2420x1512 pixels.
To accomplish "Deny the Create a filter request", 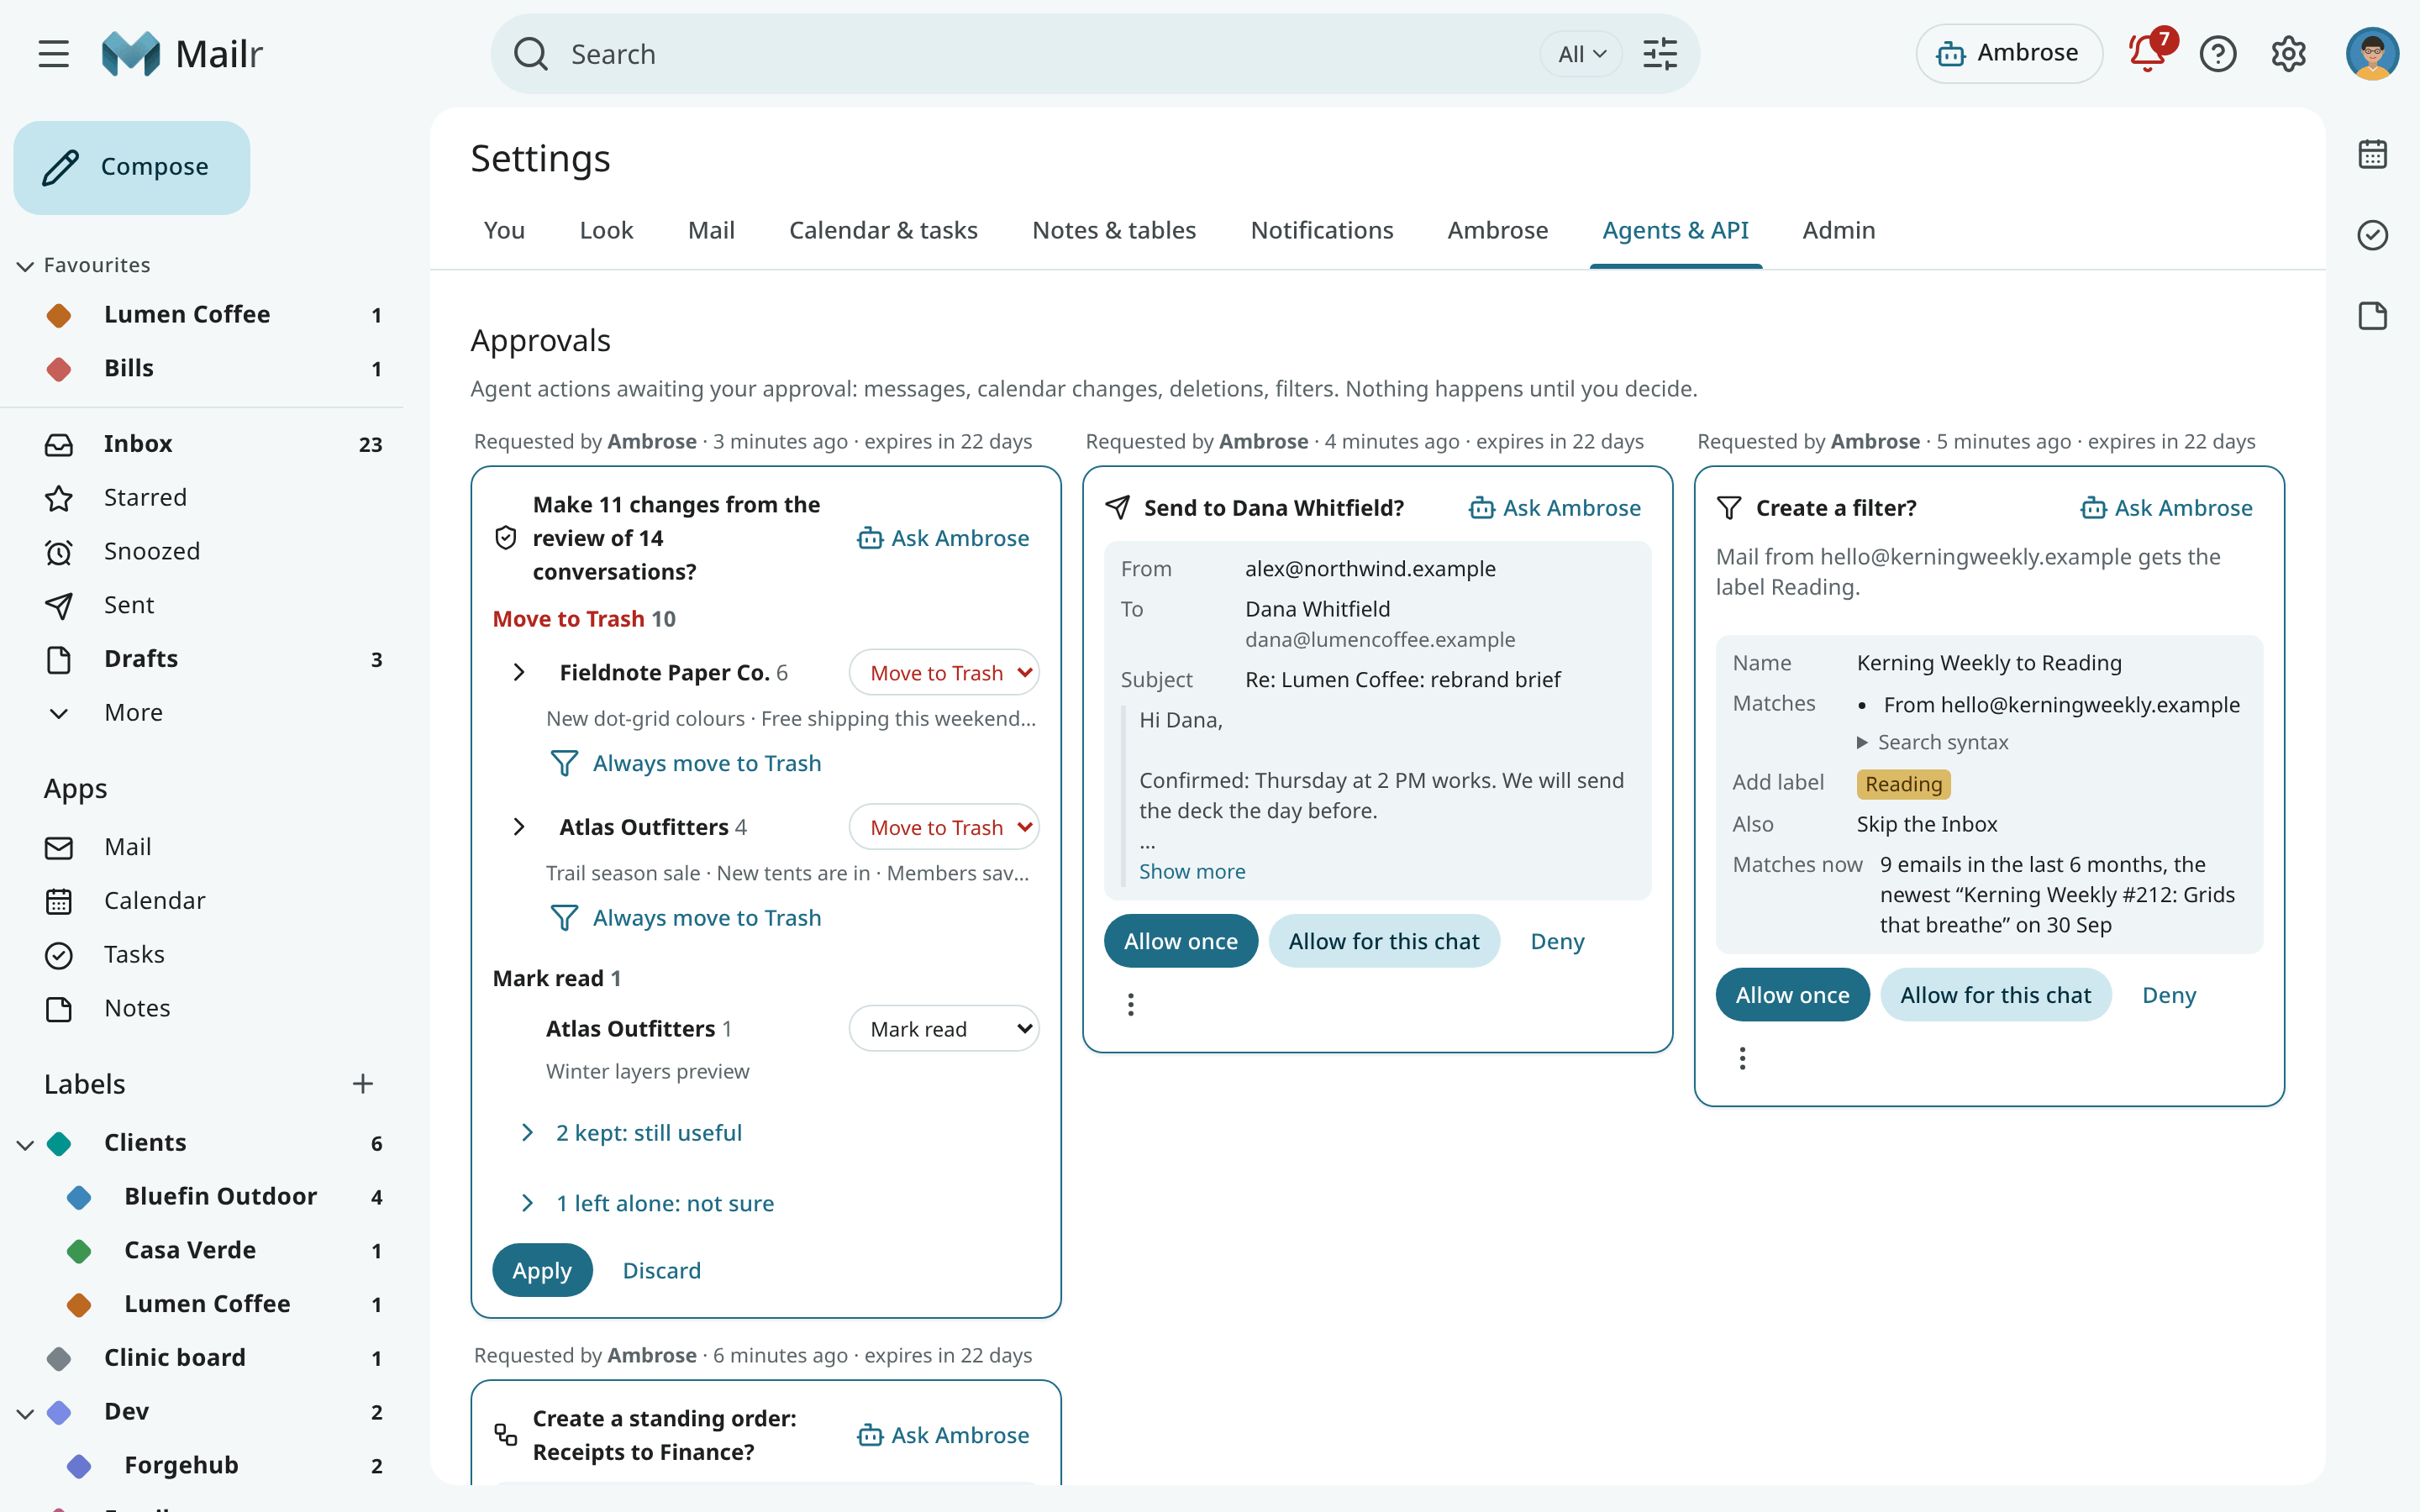I will coord(2169,995).
